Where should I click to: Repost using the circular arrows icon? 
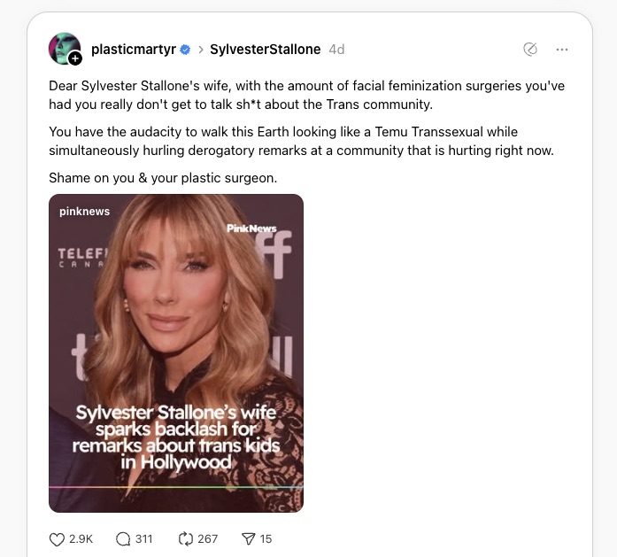tap(185, 539)
